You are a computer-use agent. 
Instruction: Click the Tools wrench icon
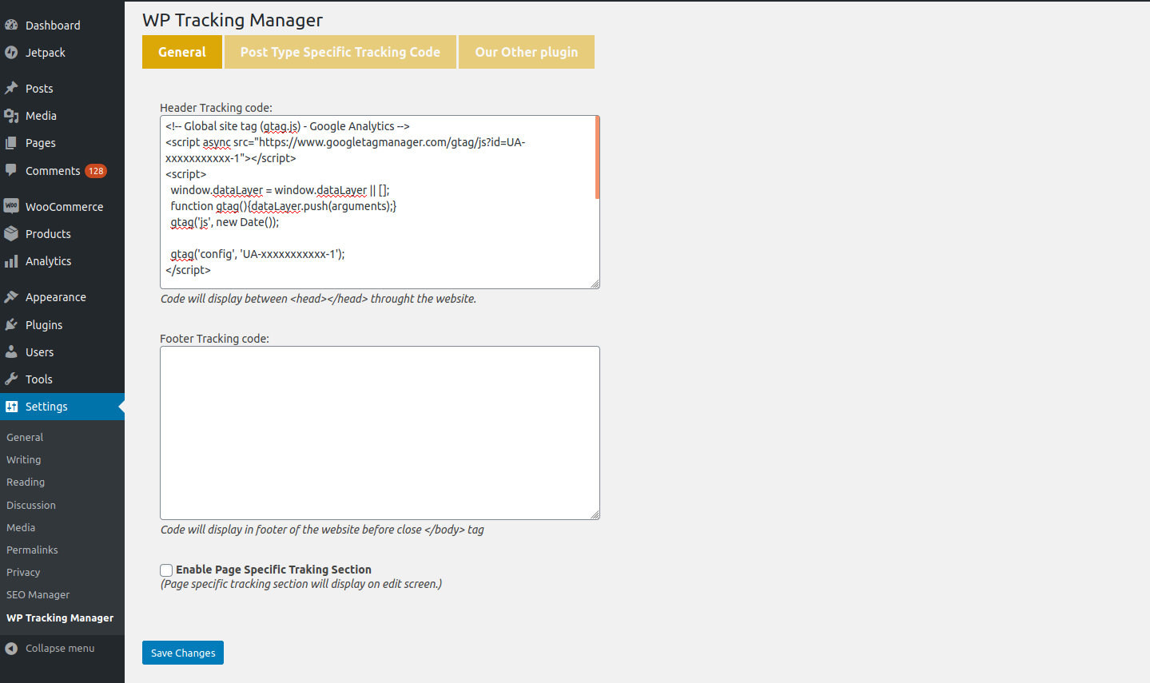tap(11, 379)
